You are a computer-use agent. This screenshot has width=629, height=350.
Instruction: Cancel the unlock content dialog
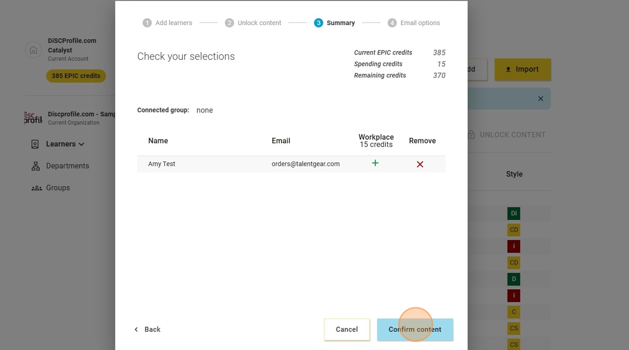[347, 329]
